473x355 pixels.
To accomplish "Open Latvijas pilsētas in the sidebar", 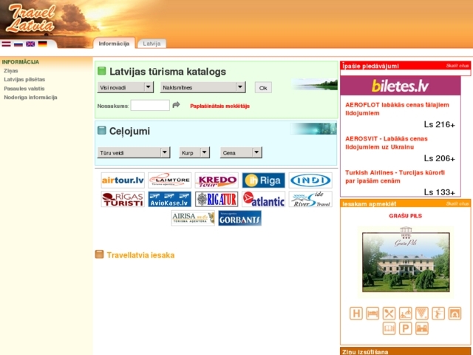I will pyautogui.click(x=24, y=79).
